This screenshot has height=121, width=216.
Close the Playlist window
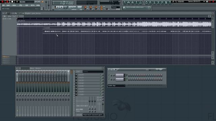[213, 13]
